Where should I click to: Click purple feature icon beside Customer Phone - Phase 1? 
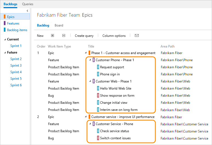94,60
